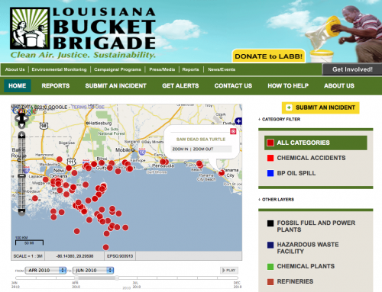The width and height of the screenshot is (382, 292).
Task: Click the Route 98 highway shield
Action: coord(44,126)
